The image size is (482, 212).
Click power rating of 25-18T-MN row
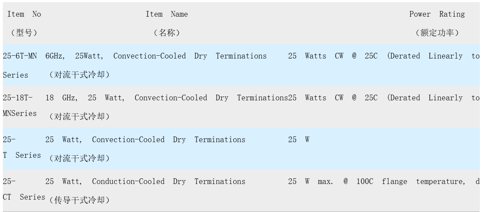[x=384, y=98]
